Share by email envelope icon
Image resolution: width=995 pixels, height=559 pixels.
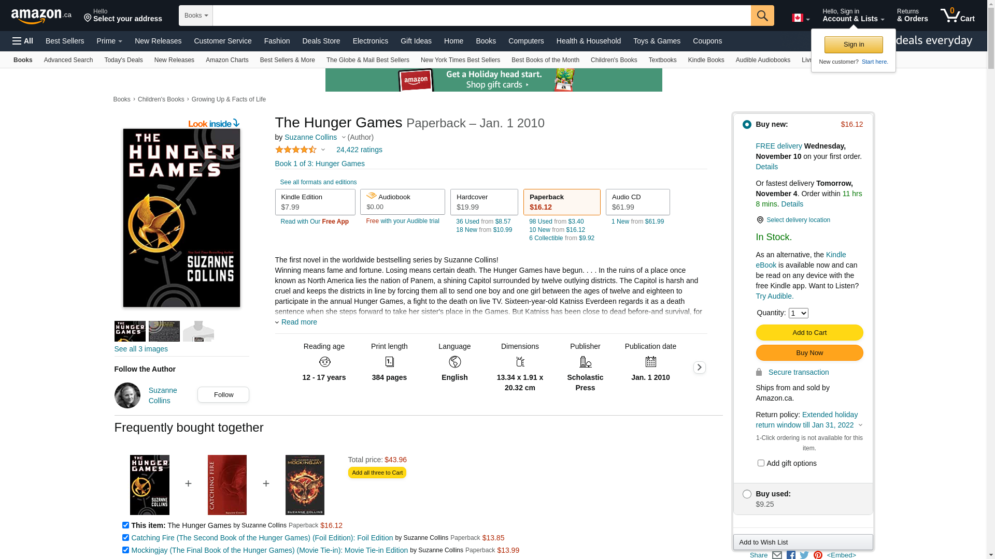click(x=777, y=555)
